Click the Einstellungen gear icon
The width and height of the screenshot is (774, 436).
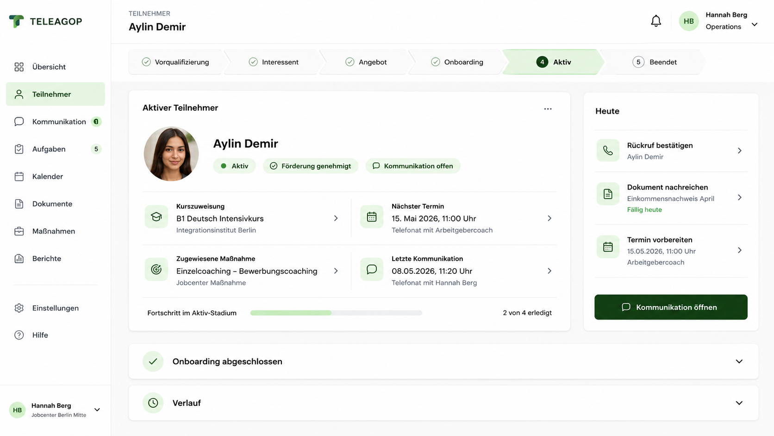[19, 308]
